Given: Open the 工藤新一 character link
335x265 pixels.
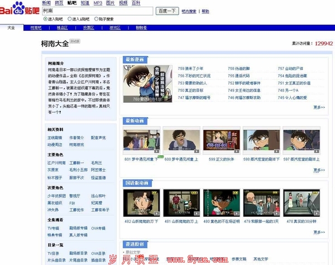Looking at the screenshot, I should [x=76, y=163].
